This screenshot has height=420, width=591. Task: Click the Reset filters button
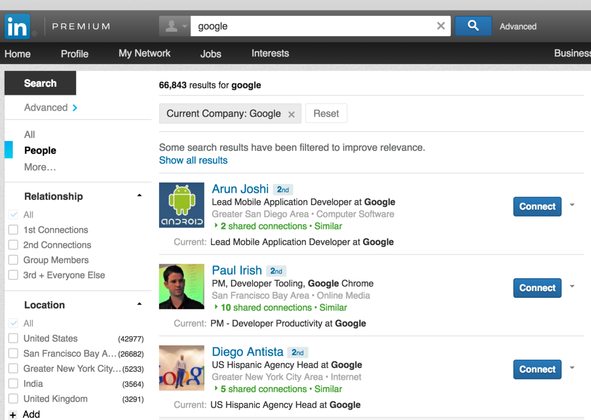(326, 113)
